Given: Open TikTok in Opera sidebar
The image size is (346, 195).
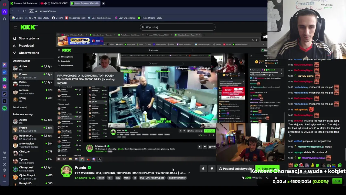Looking at the screenshot, I should coord(4,94).
